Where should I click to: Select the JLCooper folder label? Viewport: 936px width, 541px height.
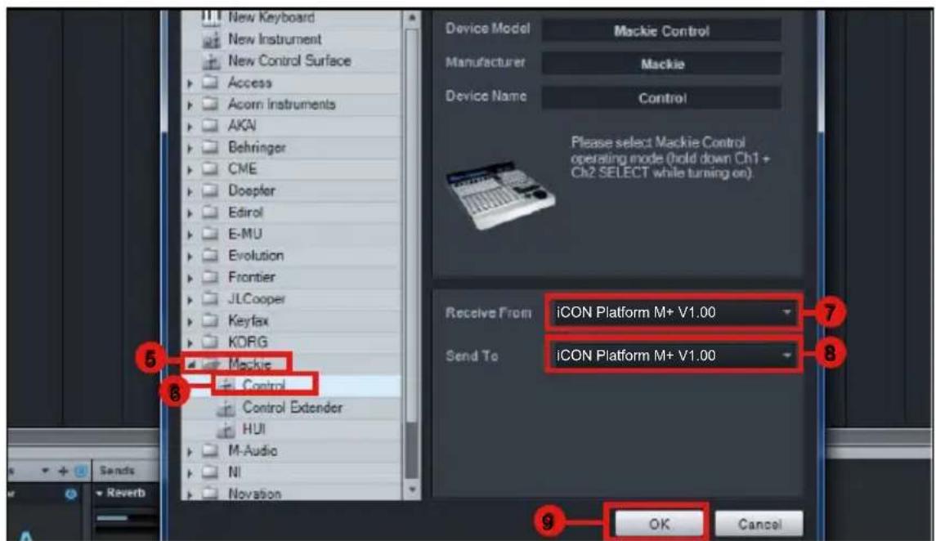[x=257, y=299]
